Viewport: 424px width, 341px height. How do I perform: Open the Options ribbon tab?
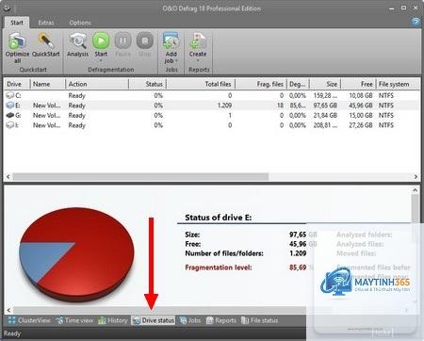80,23
